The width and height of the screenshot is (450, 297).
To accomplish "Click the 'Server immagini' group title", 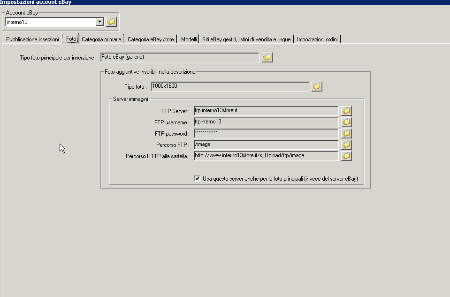I will [x=130, y=99].
